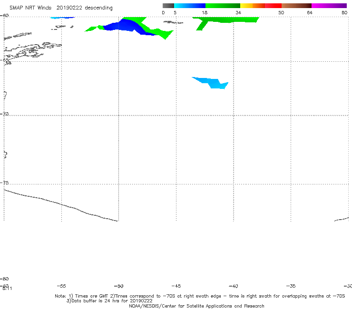Click the 'SMAP NRT Winds 20190222 descending' title
This screenshot has width=352, height=309.
(61, 8)
